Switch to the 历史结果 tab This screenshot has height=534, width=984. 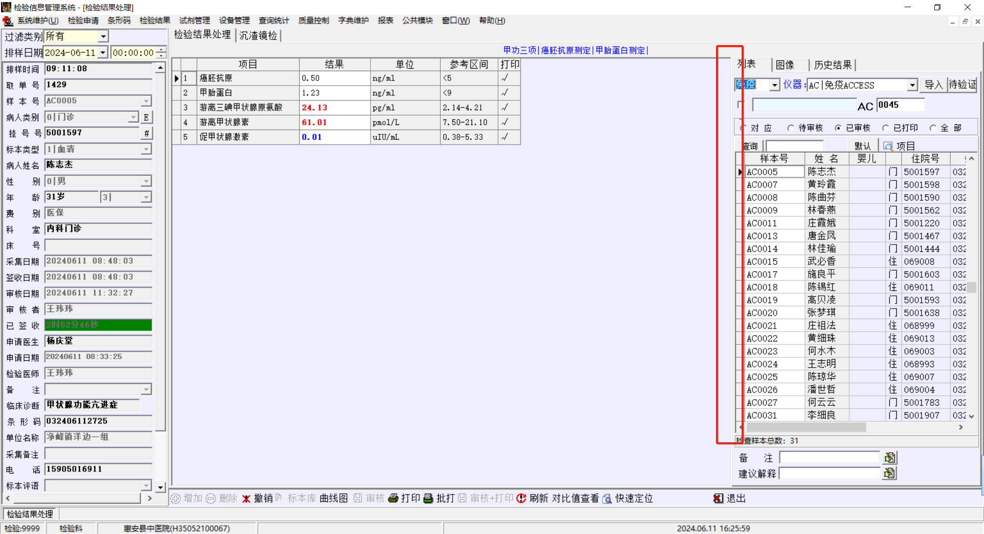click(833, 65)
